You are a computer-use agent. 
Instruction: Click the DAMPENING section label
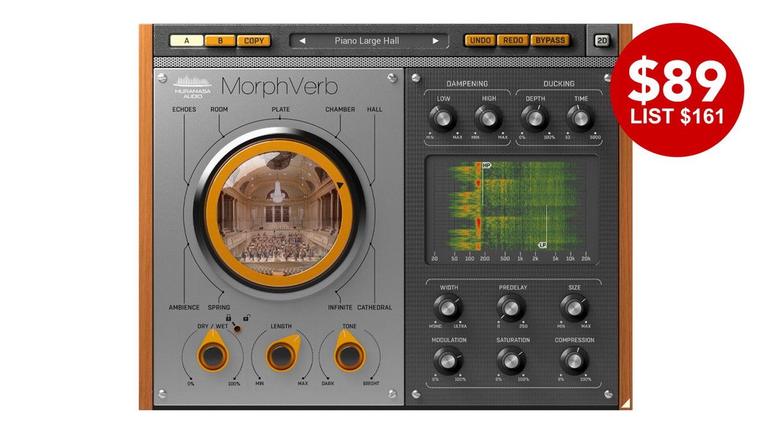click(467, 84)
